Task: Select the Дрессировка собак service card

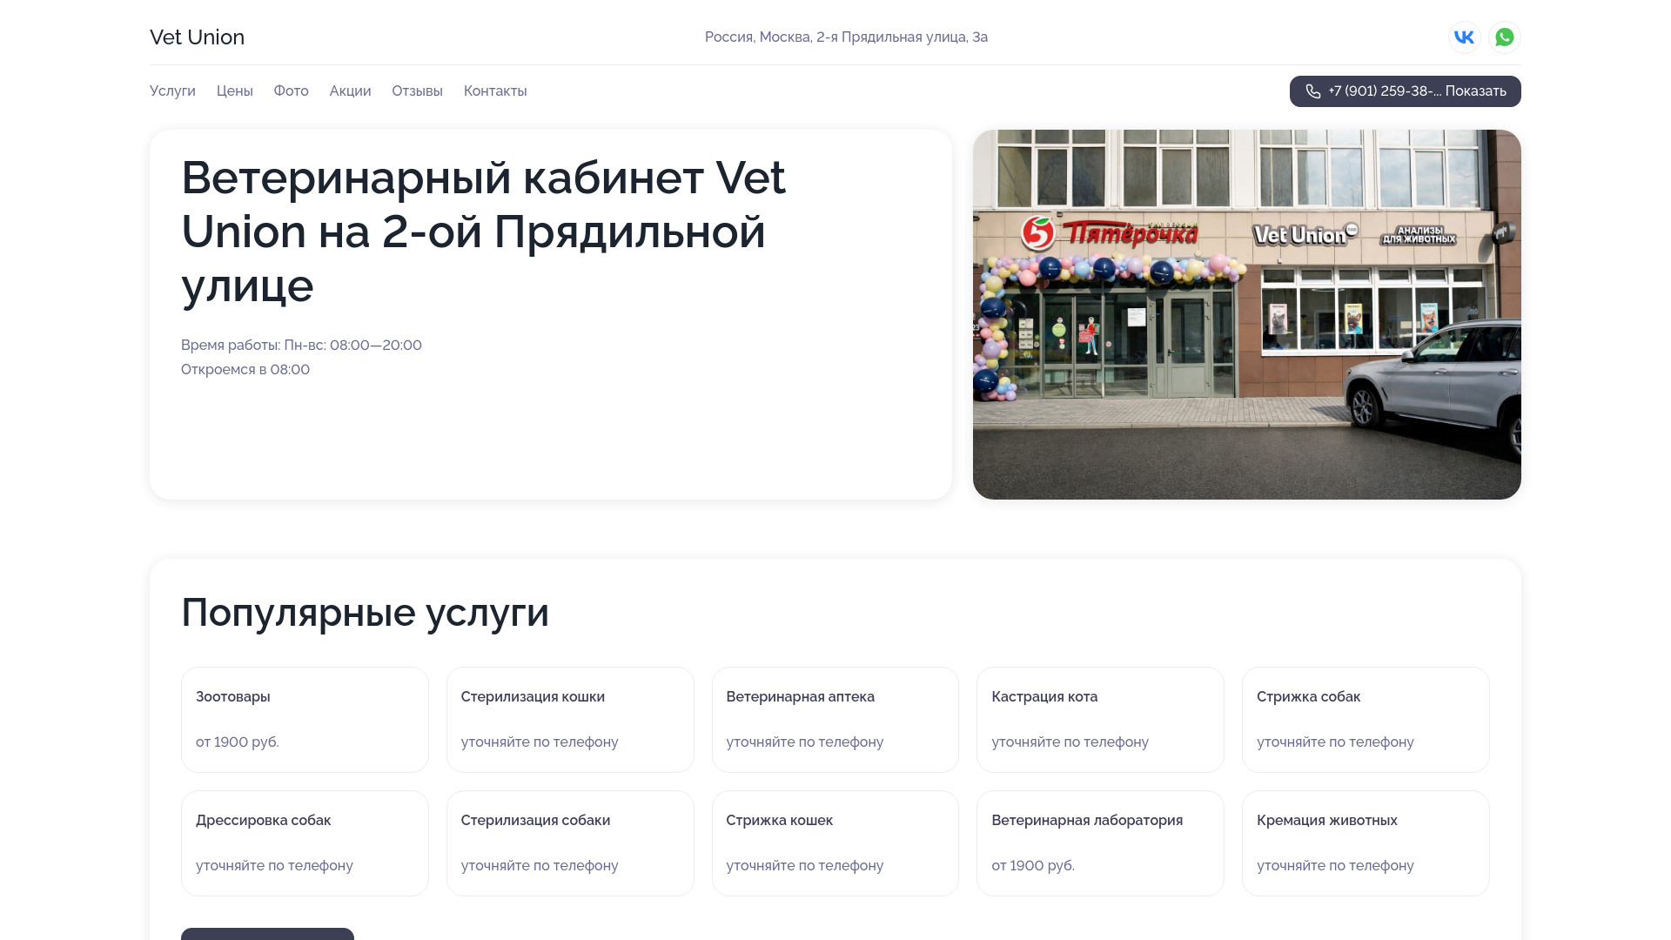Action: click(305, 843)
